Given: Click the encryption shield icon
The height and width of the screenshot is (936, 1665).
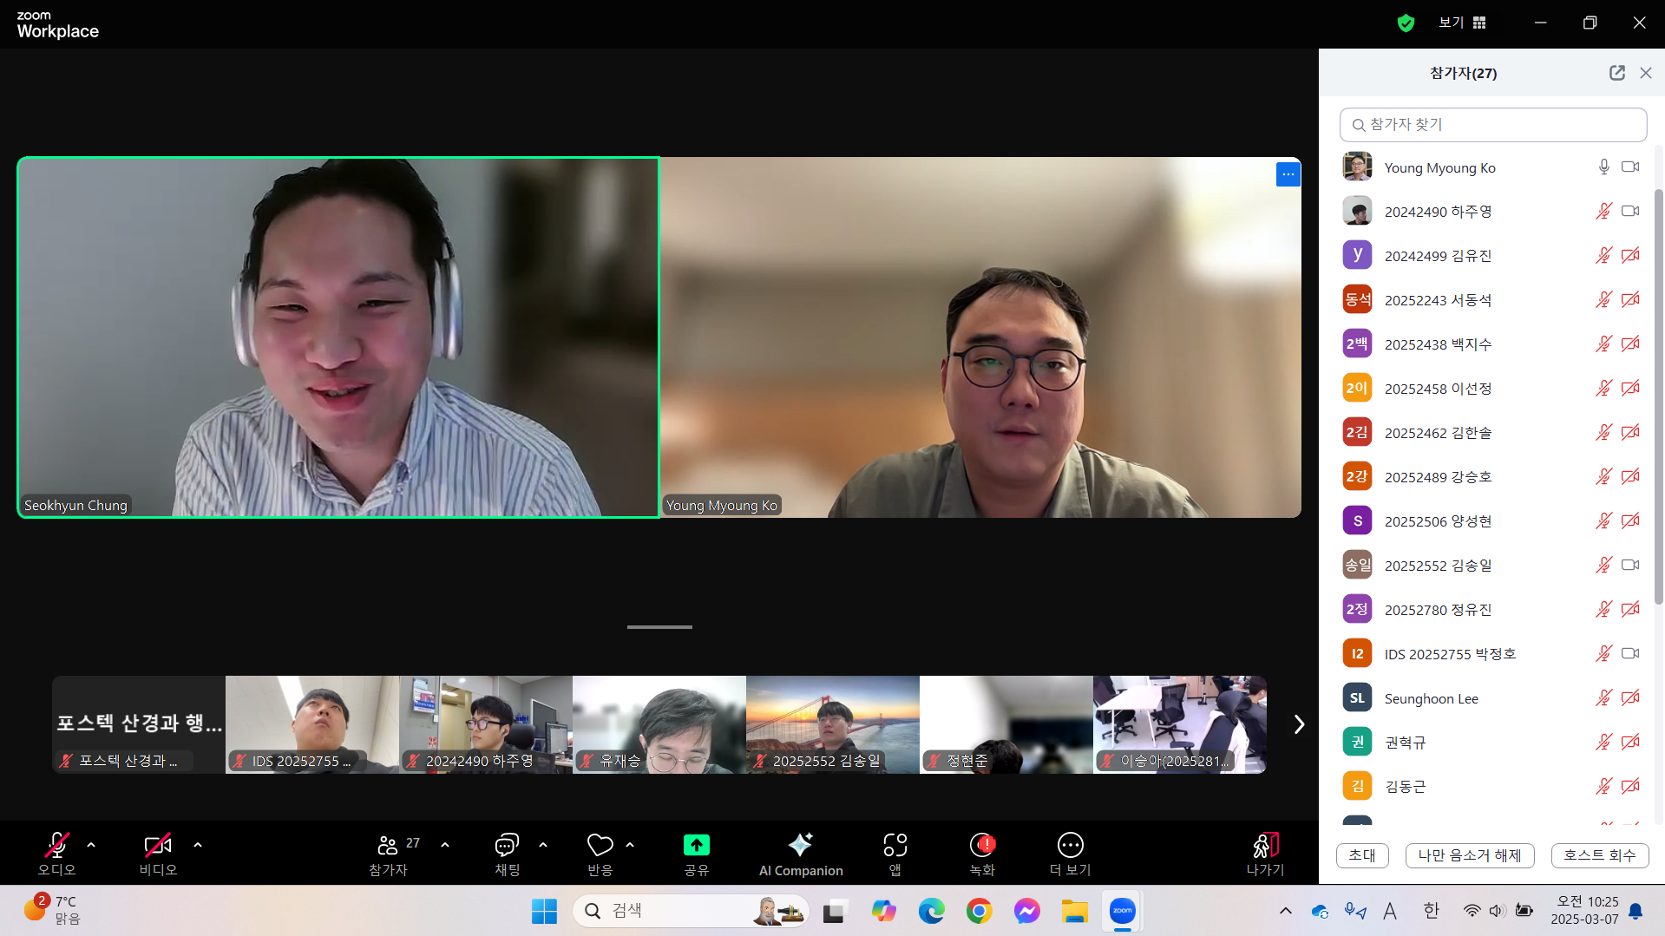Looking at the screenshot, I should tap(1406, 23).
